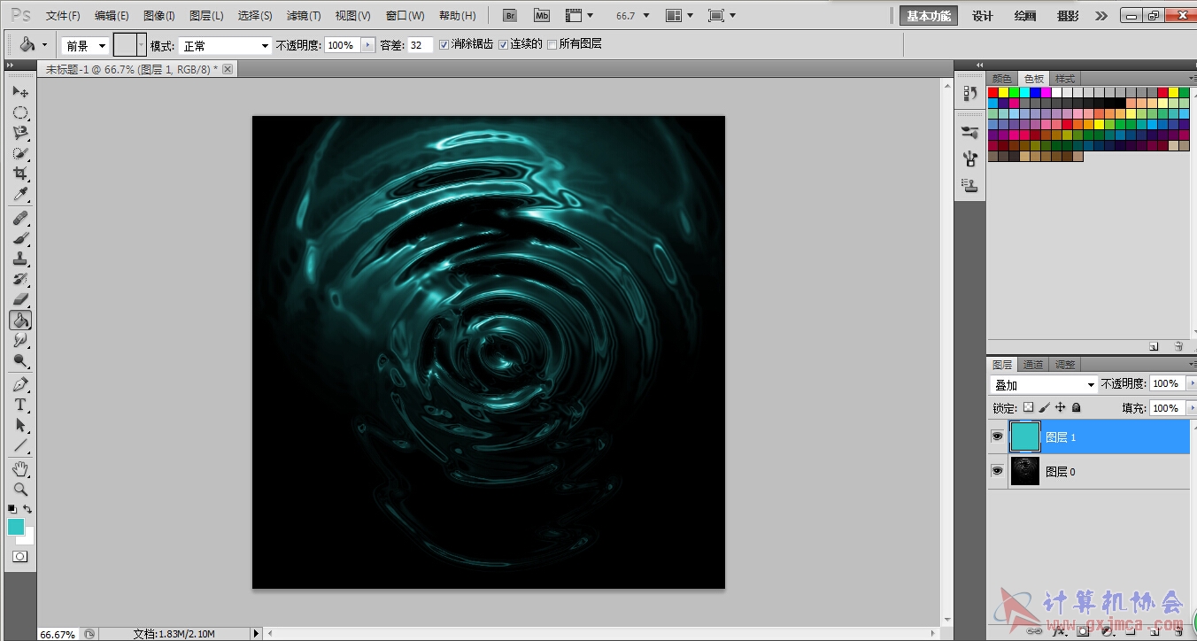Open the 图像(I) menu
The image size is (1197, 641).
(159, 16)
